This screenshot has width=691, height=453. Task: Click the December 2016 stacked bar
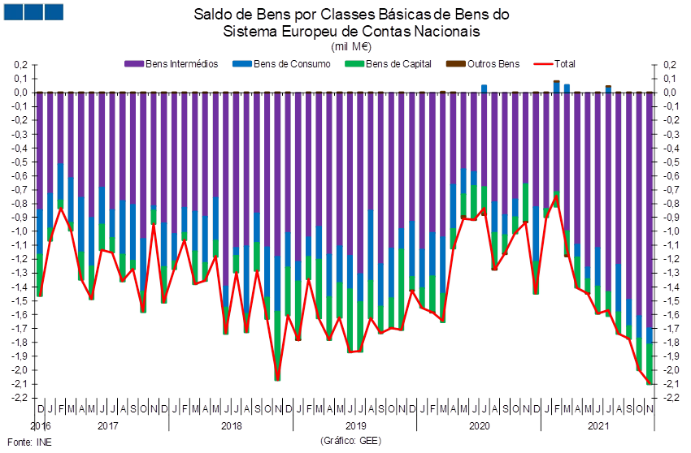[x=40, y=194]
